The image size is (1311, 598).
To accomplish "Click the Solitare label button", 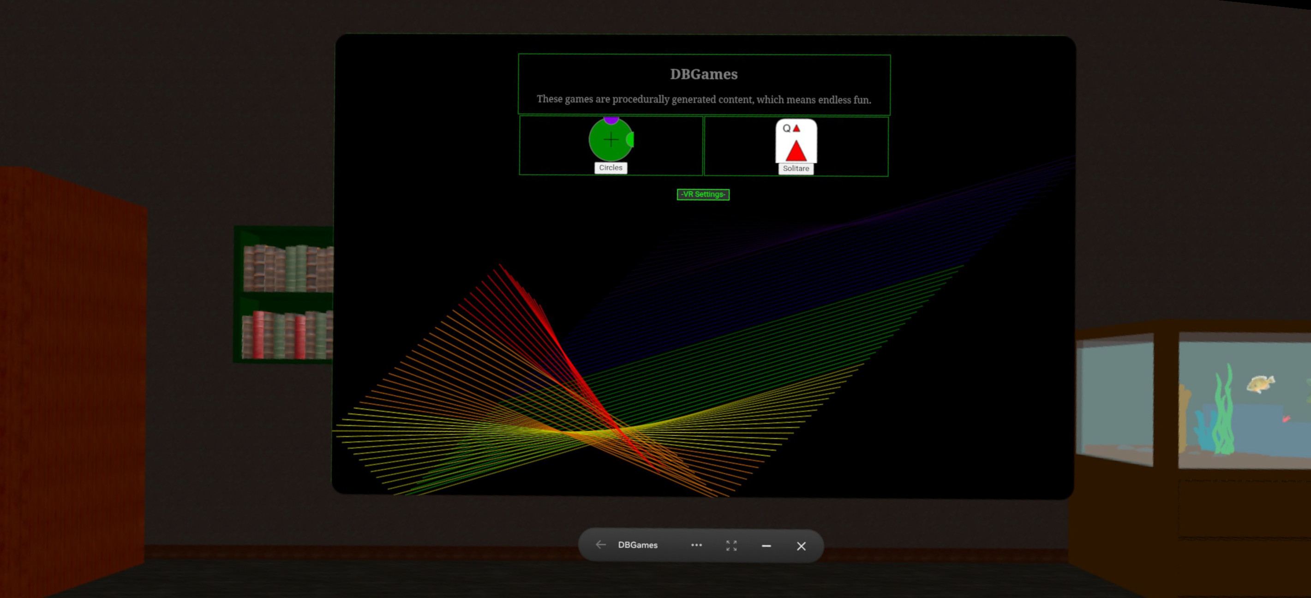I will [x=796, y=169].
